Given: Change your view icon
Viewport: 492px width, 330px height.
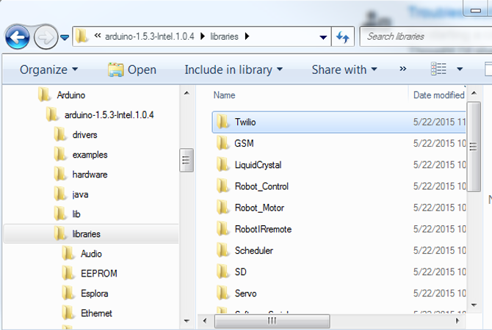Looking at the screenshot, I should coord(438,69).
